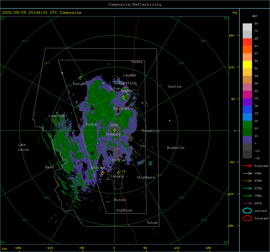
Task: Click the 80 dBZ scale value
Action: pyautogui.click(x=256, y=24)
